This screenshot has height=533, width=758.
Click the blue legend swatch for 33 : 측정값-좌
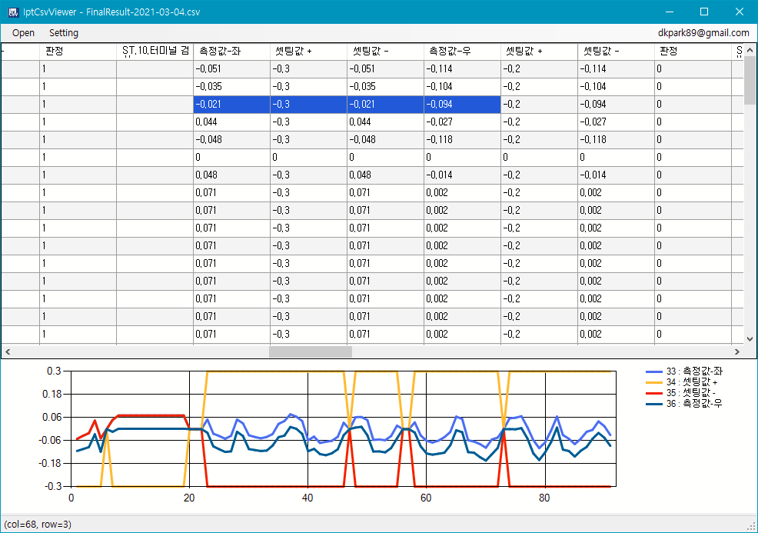pyautogui.click(x=654, y=371)
